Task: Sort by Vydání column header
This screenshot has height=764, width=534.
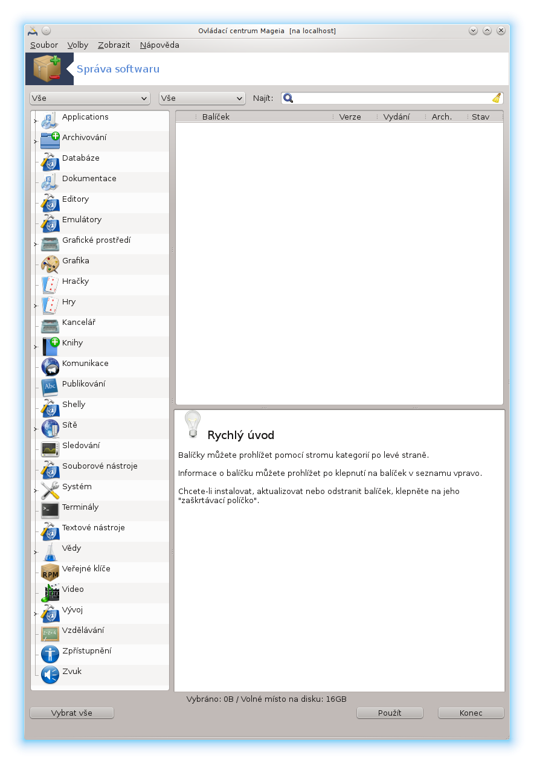Action: point(401,117)
